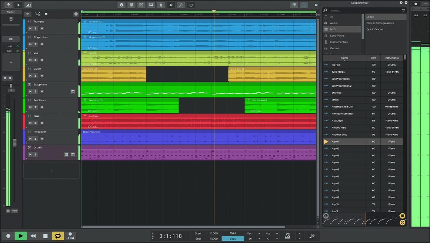Viewport: 430px width, 243px height.
Task: Click the Beat grid button in transport
Action: 233,238
